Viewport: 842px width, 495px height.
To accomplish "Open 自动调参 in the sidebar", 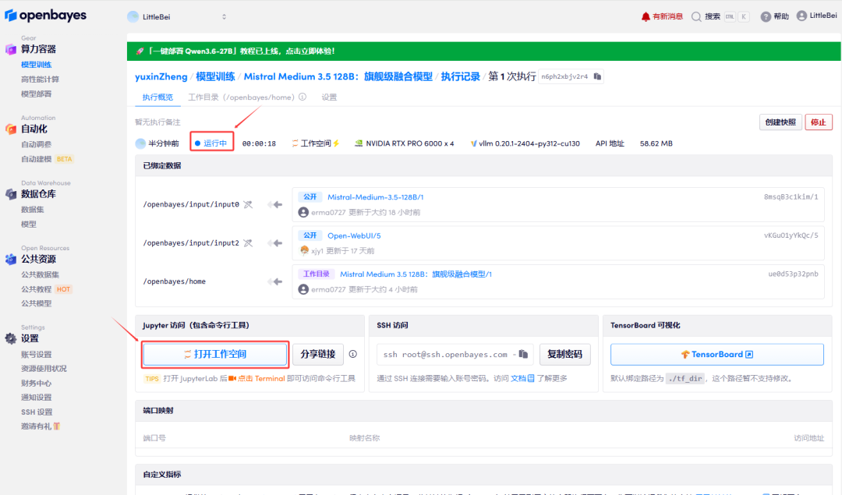I will pyautogui.click(x=37, y=144).
